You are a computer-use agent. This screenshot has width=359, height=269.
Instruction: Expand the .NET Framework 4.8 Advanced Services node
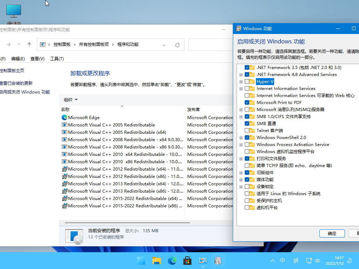pyautogui.click(x=241, y=75)
